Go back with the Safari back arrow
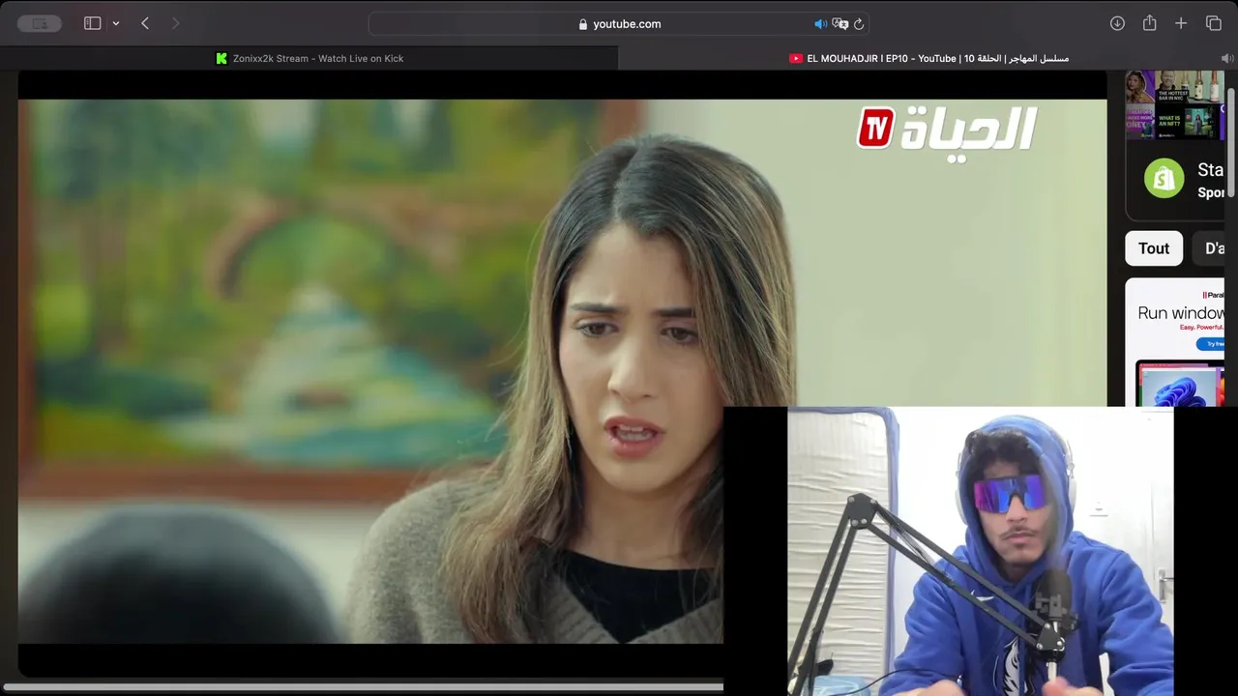The height and width of the screenshot is (696, 1238). 145,23
